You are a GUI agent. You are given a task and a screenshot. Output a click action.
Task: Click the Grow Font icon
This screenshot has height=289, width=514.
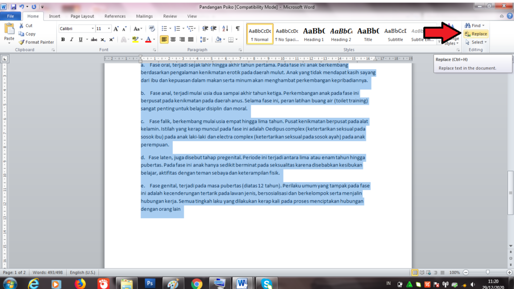(116, 29)
